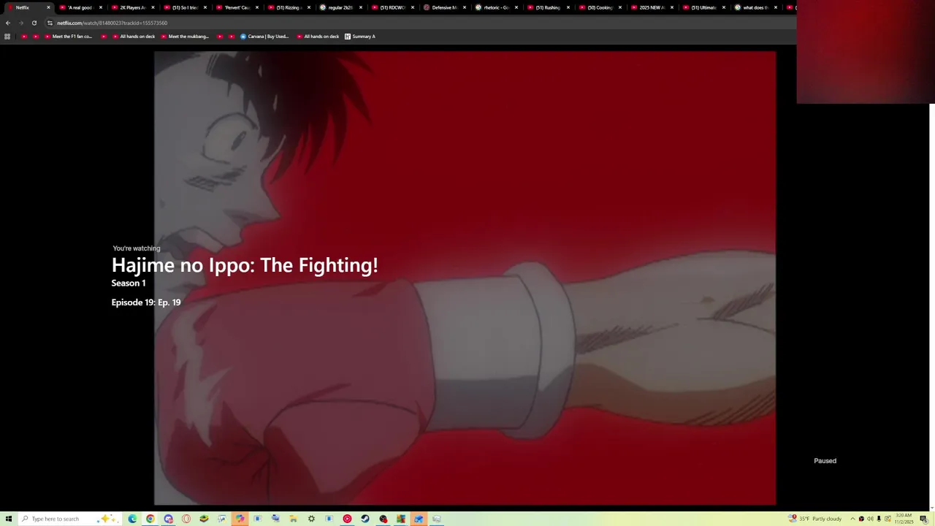Open the volume control in system tray
Screen dimensions: 935x526
point(870,519)
